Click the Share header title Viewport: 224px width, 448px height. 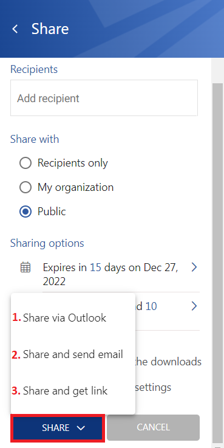tap(50, 29)
